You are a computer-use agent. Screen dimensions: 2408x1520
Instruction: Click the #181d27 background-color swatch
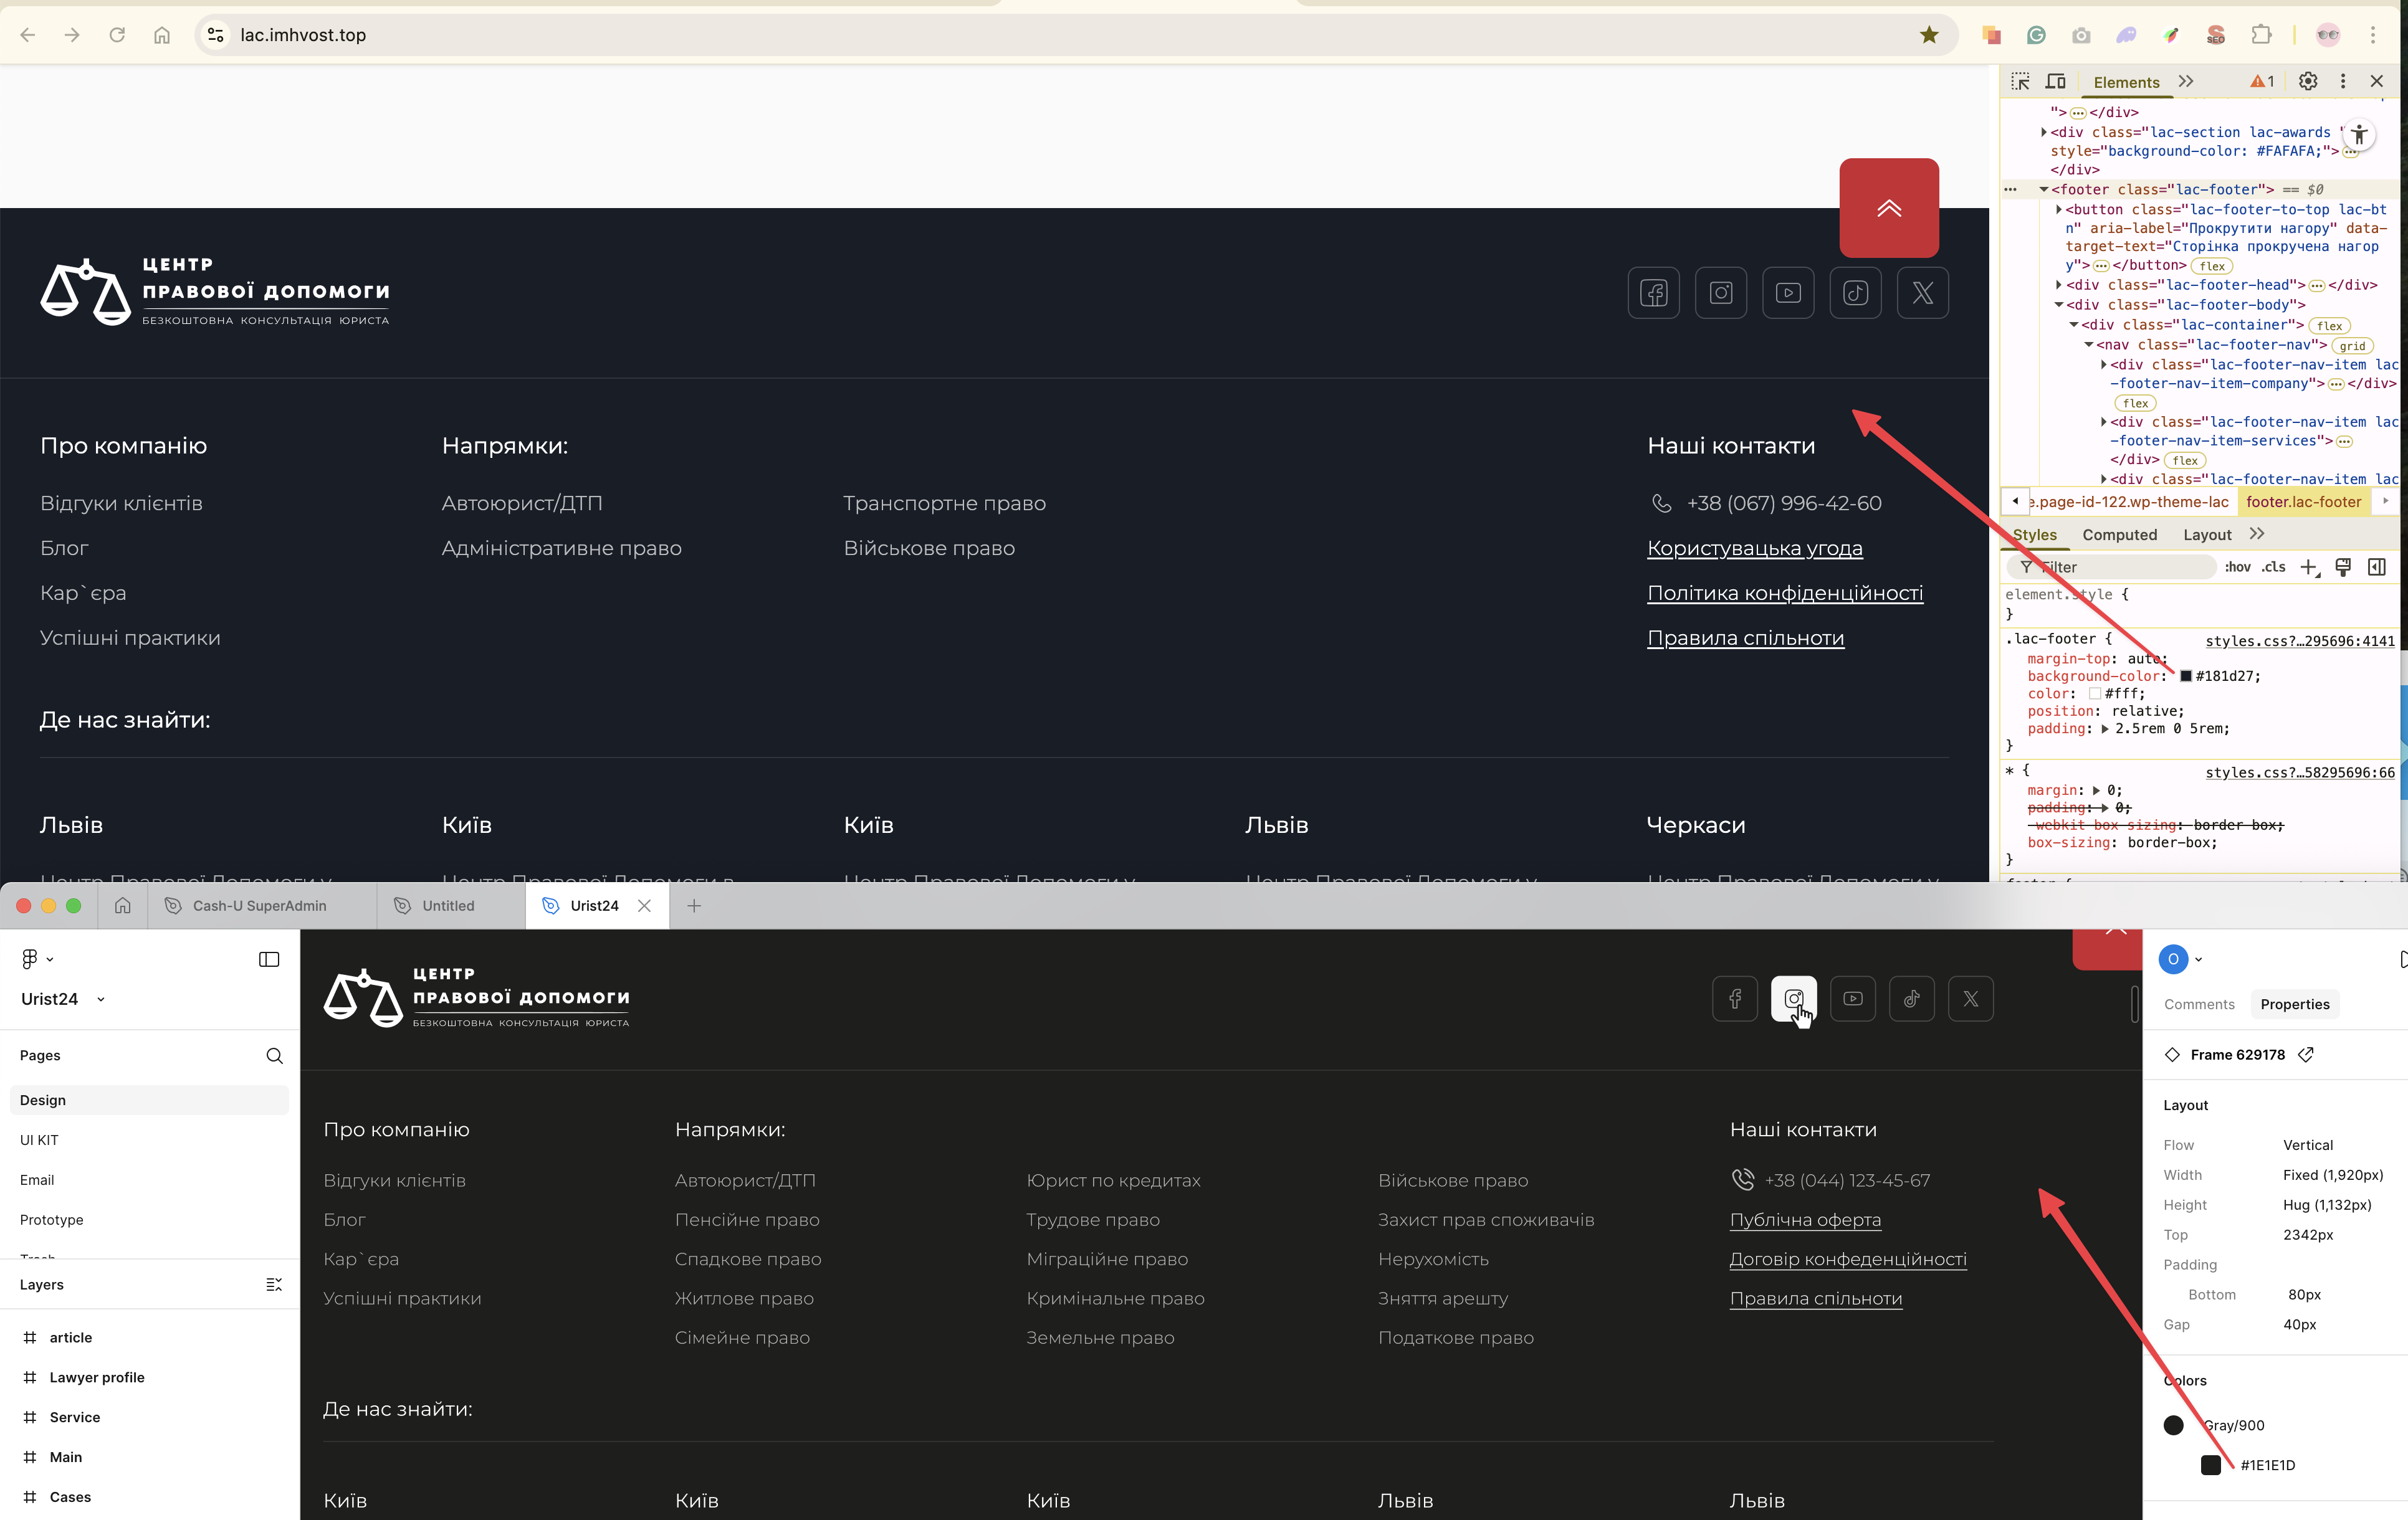pyautogui.click(x=2186, y=677)
